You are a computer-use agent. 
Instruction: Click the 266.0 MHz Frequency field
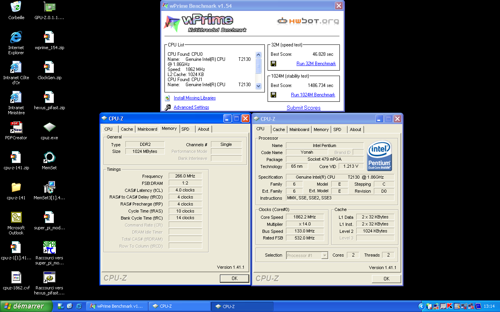[x=186, y=176]
